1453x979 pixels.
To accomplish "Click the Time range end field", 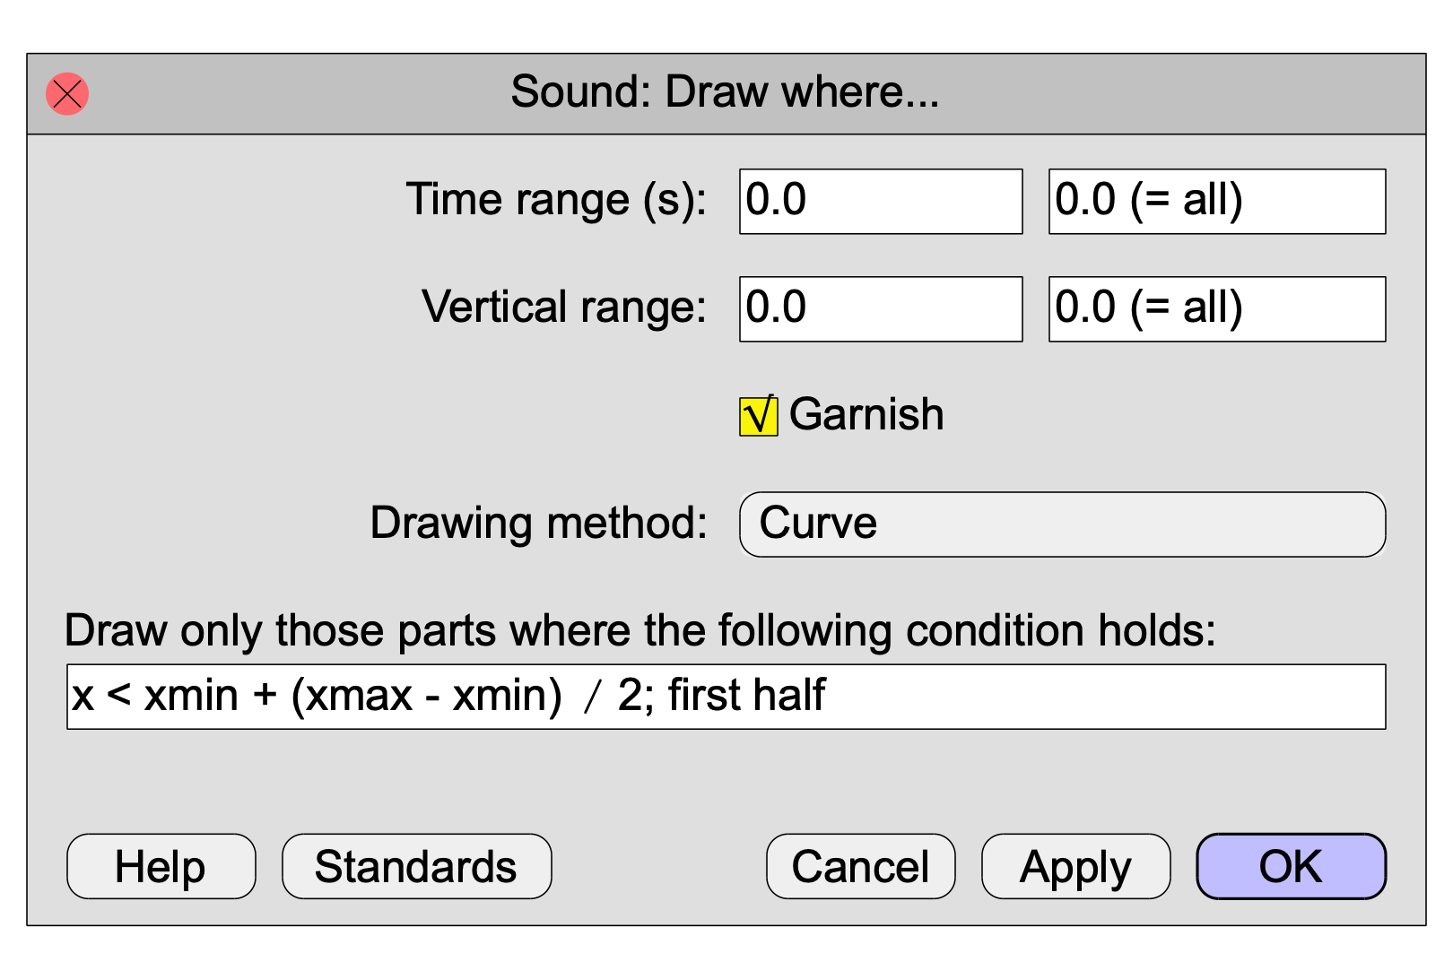I will (x=1216, y=202).
